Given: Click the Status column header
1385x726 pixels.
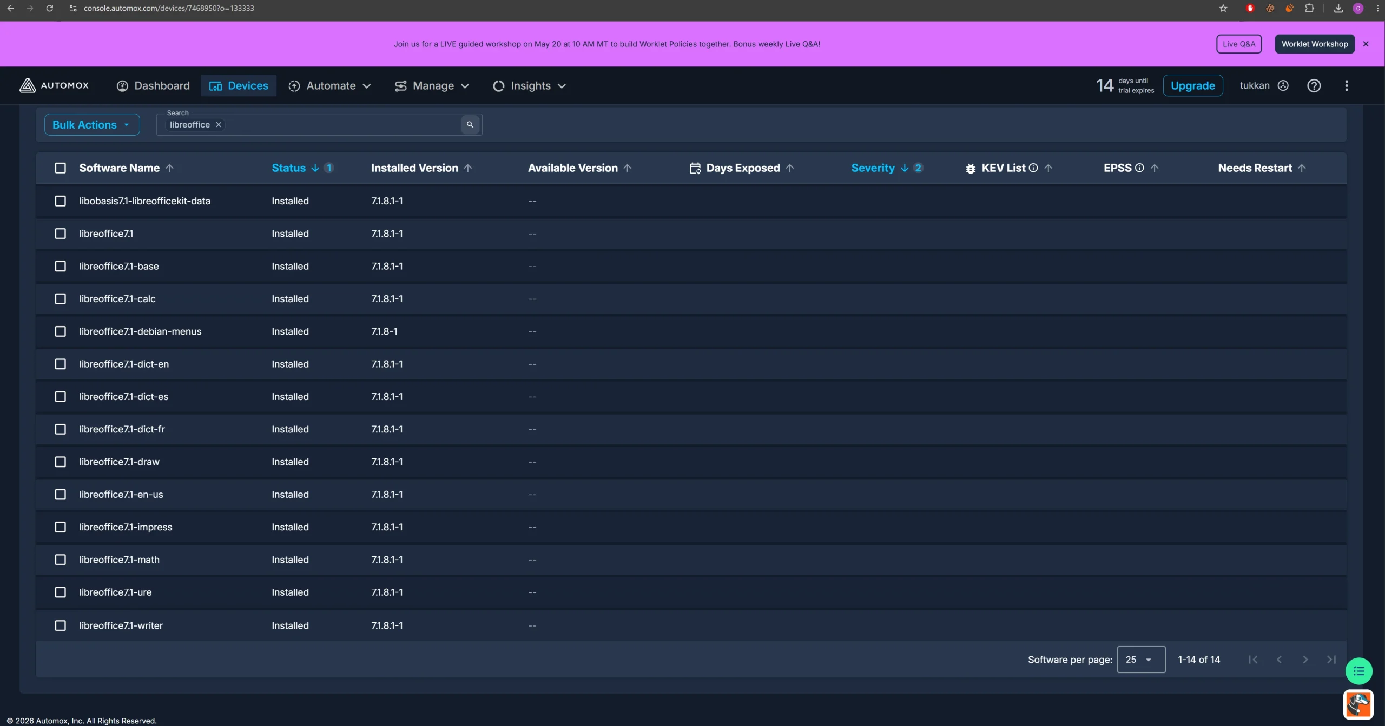Looking at the screenshot, I should click(288, 168).
